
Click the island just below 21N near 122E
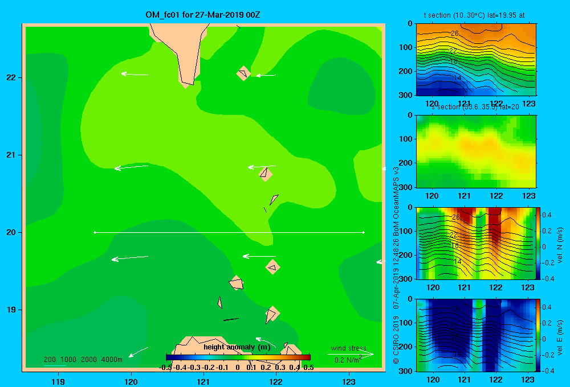266,174
